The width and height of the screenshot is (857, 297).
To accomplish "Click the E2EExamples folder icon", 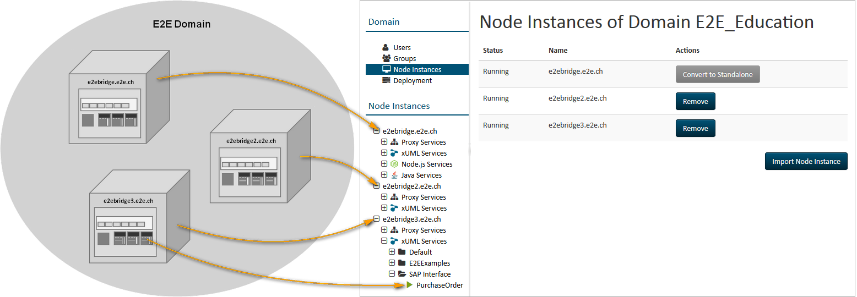I will tap(402, 263).
